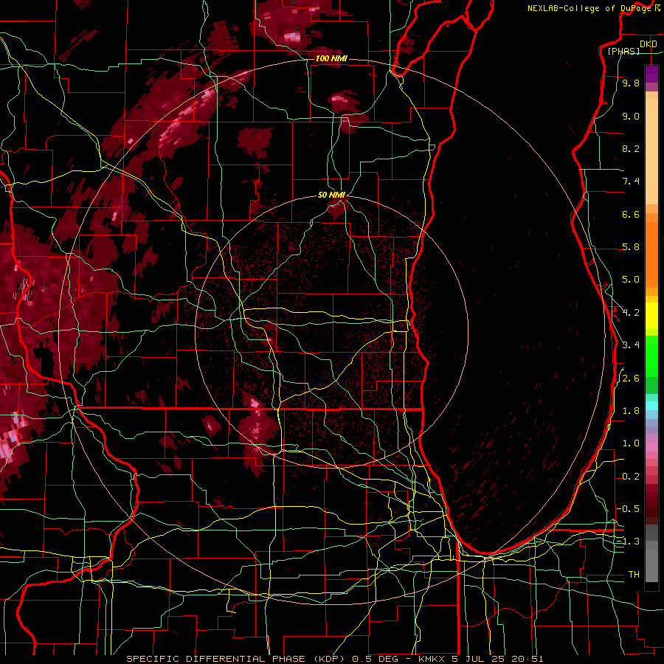Pick the dark purple segment of the color bar
This screenshot has width=664, height=664.
651,74
